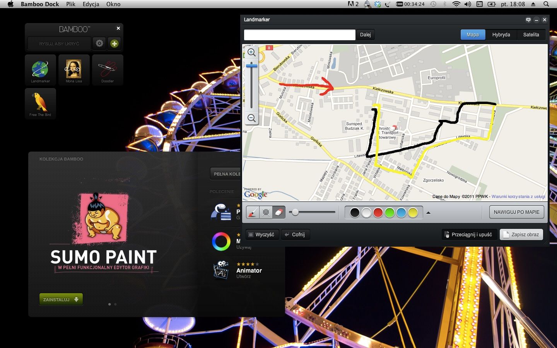Open the Plik menu
The image size is (557, 348).
71,4
